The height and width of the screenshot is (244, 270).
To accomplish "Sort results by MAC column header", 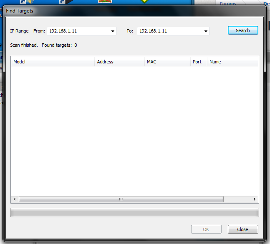I will coord(167,62).
